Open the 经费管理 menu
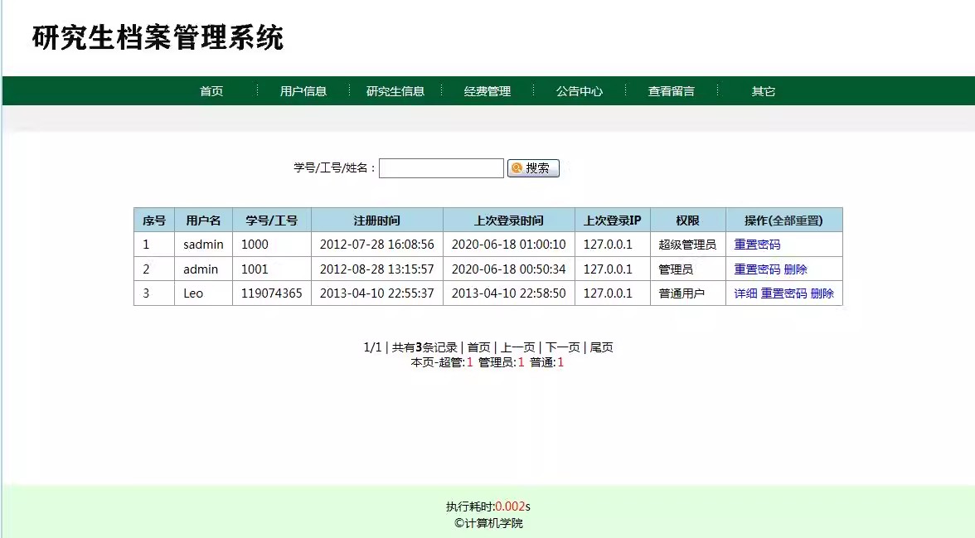Image resolution: width=975 pixels, height=538 pixels. (x=487, y=91)
